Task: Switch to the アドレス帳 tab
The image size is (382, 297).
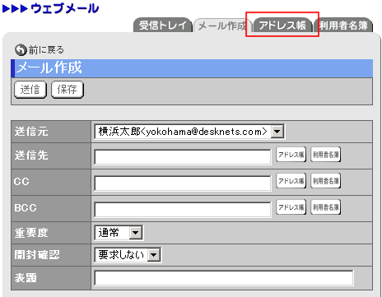Action: (282, 26)
